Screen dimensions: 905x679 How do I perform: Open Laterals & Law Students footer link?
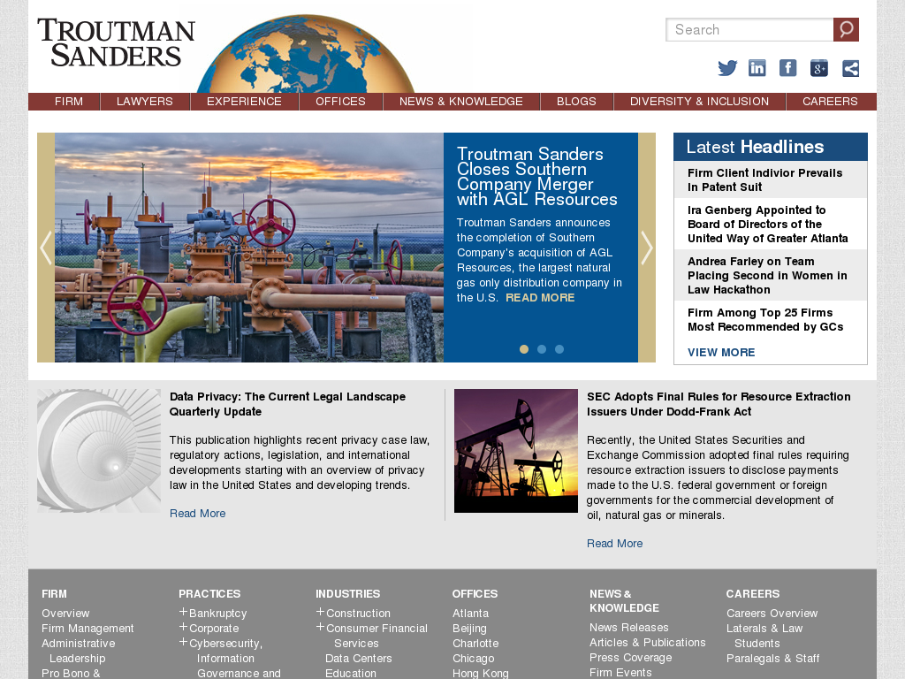(764, 636)
